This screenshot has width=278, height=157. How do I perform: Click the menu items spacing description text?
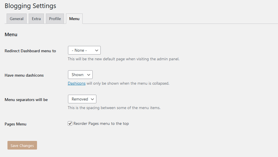114,108
